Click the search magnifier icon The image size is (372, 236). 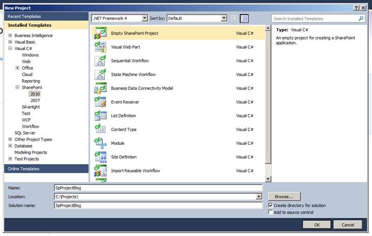click(x=361, y=18)
